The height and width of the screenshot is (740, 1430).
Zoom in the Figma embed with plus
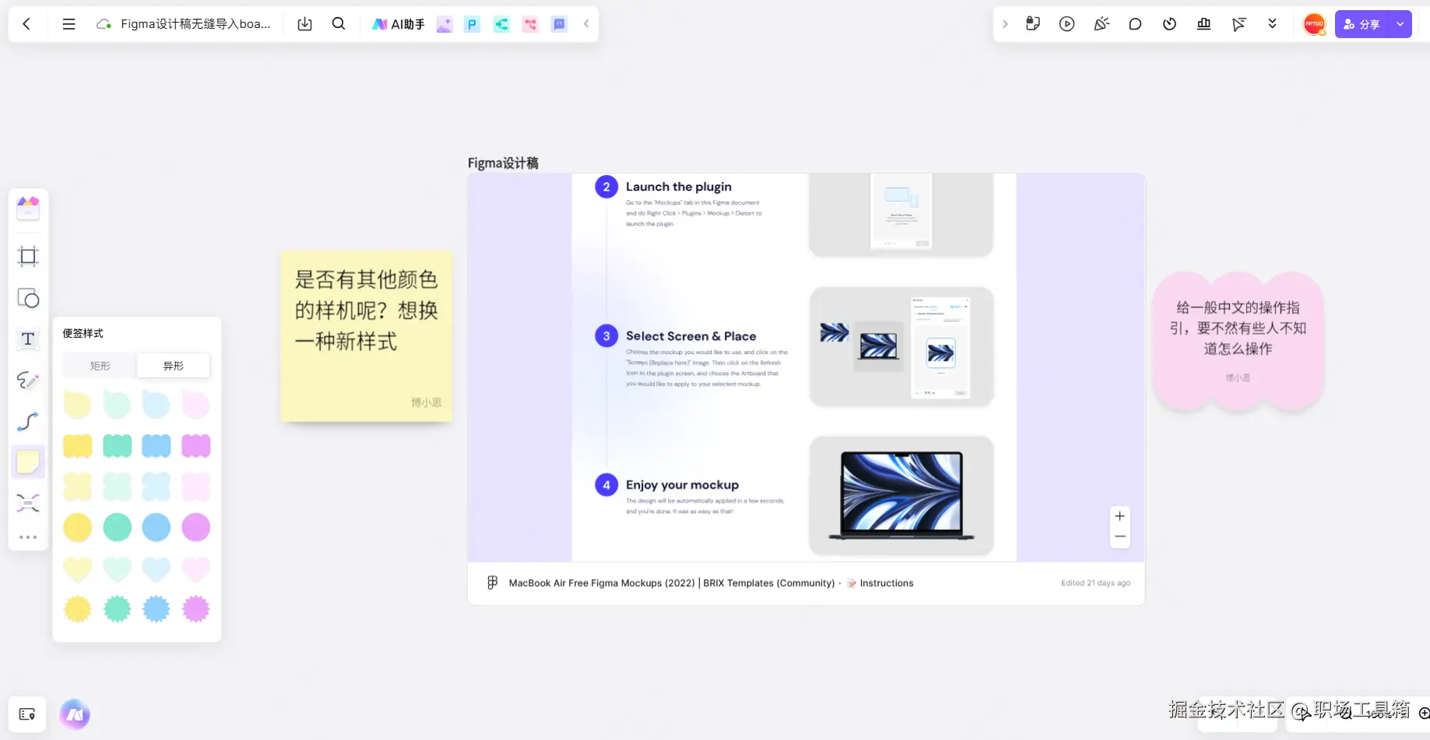tap(1119, 516)
